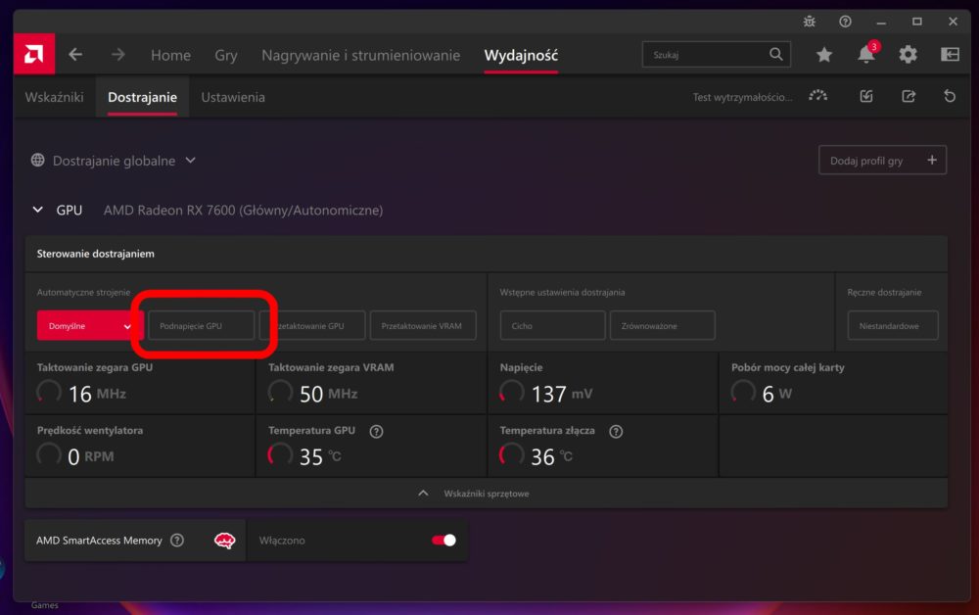979x615 pixels.
Task: Select the Dostrajanie subtab
Action: tap(142, 97)
